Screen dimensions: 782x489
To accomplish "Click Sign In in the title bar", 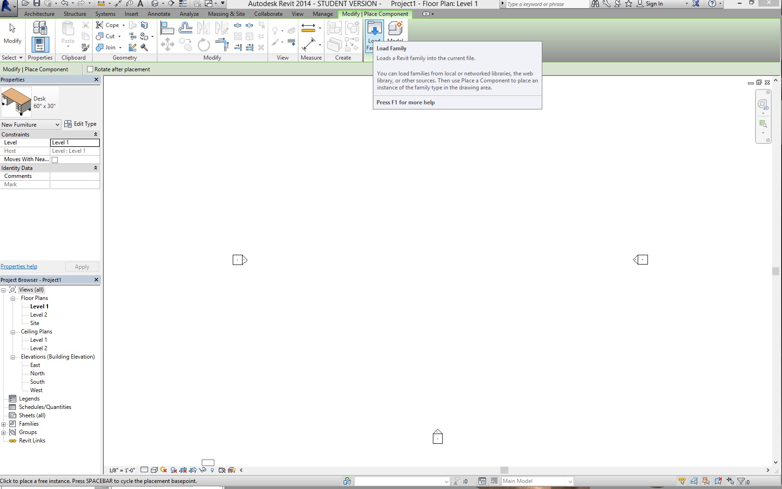I will 654,4.
